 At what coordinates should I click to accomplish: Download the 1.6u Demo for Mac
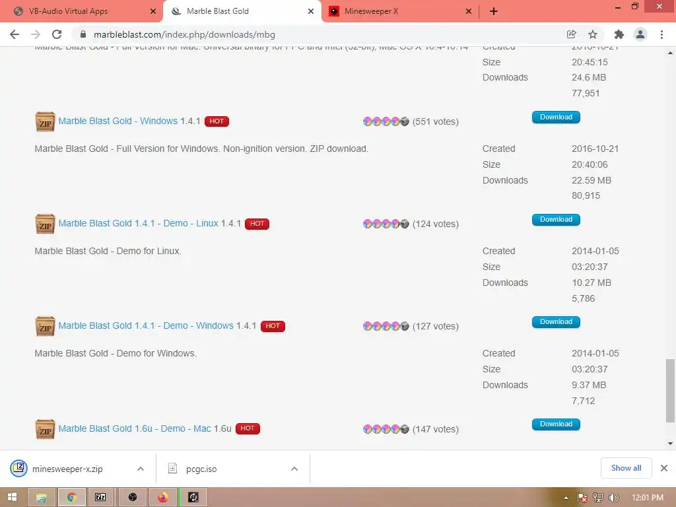click(x=556, y=424)
